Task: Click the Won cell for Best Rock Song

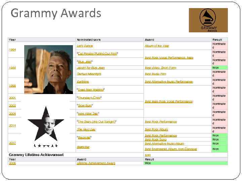Action: [x=219, y=140]
